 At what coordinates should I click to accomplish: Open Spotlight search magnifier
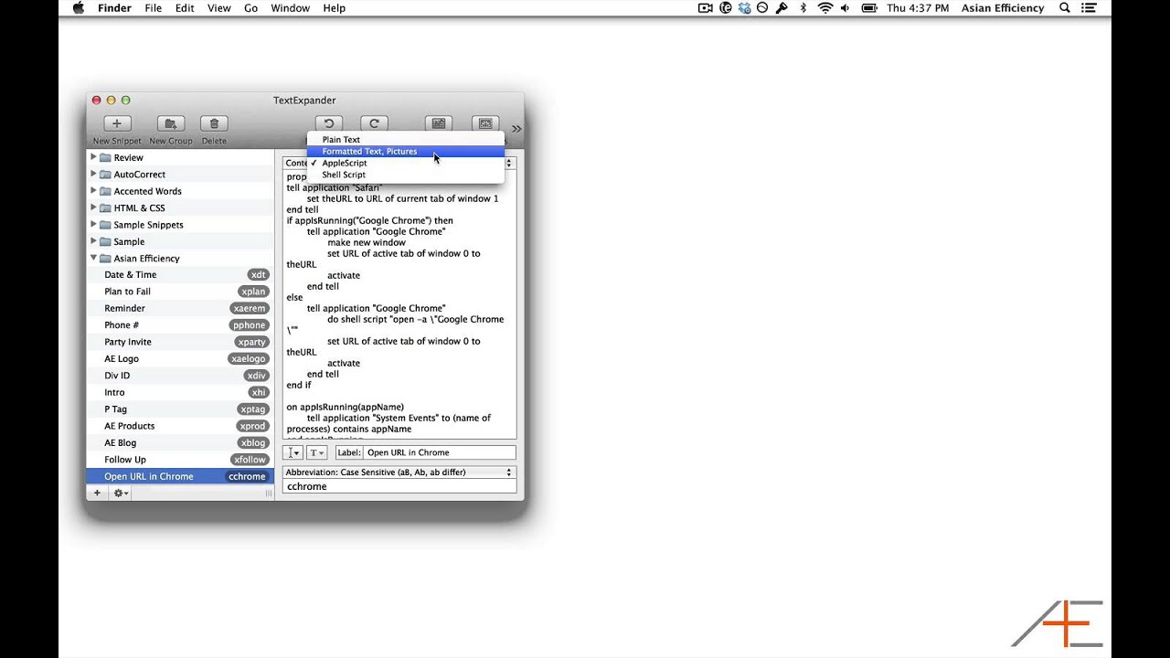click(x=1065, y=8)
